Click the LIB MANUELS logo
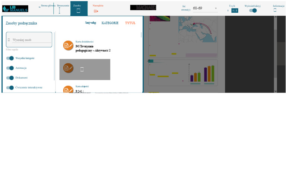Viewport: 286px width, 180px height. 15,9
